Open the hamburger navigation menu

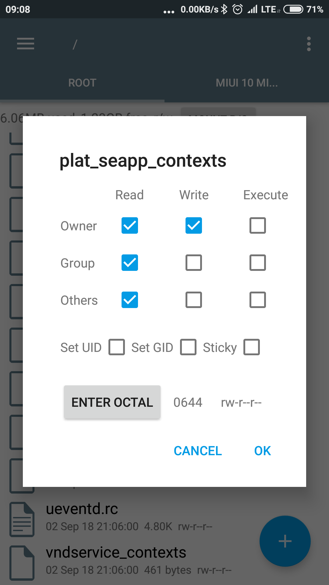tap(26, 44)
